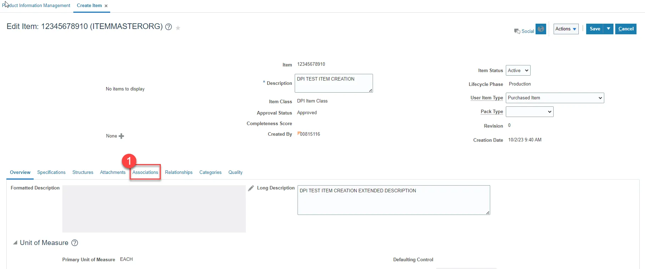Open the Quality tab
The height and width of the screenshot is (269, 645).
(236, 172)
